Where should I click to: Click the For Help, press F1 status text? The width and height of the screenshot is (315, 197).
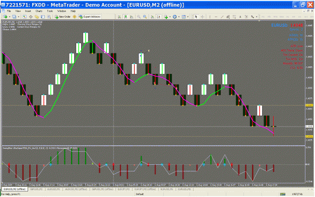11,194
